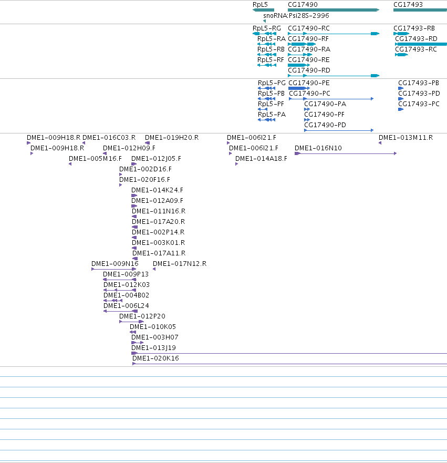
Task: Open transcript CG17493-RD
Action: 421,44
